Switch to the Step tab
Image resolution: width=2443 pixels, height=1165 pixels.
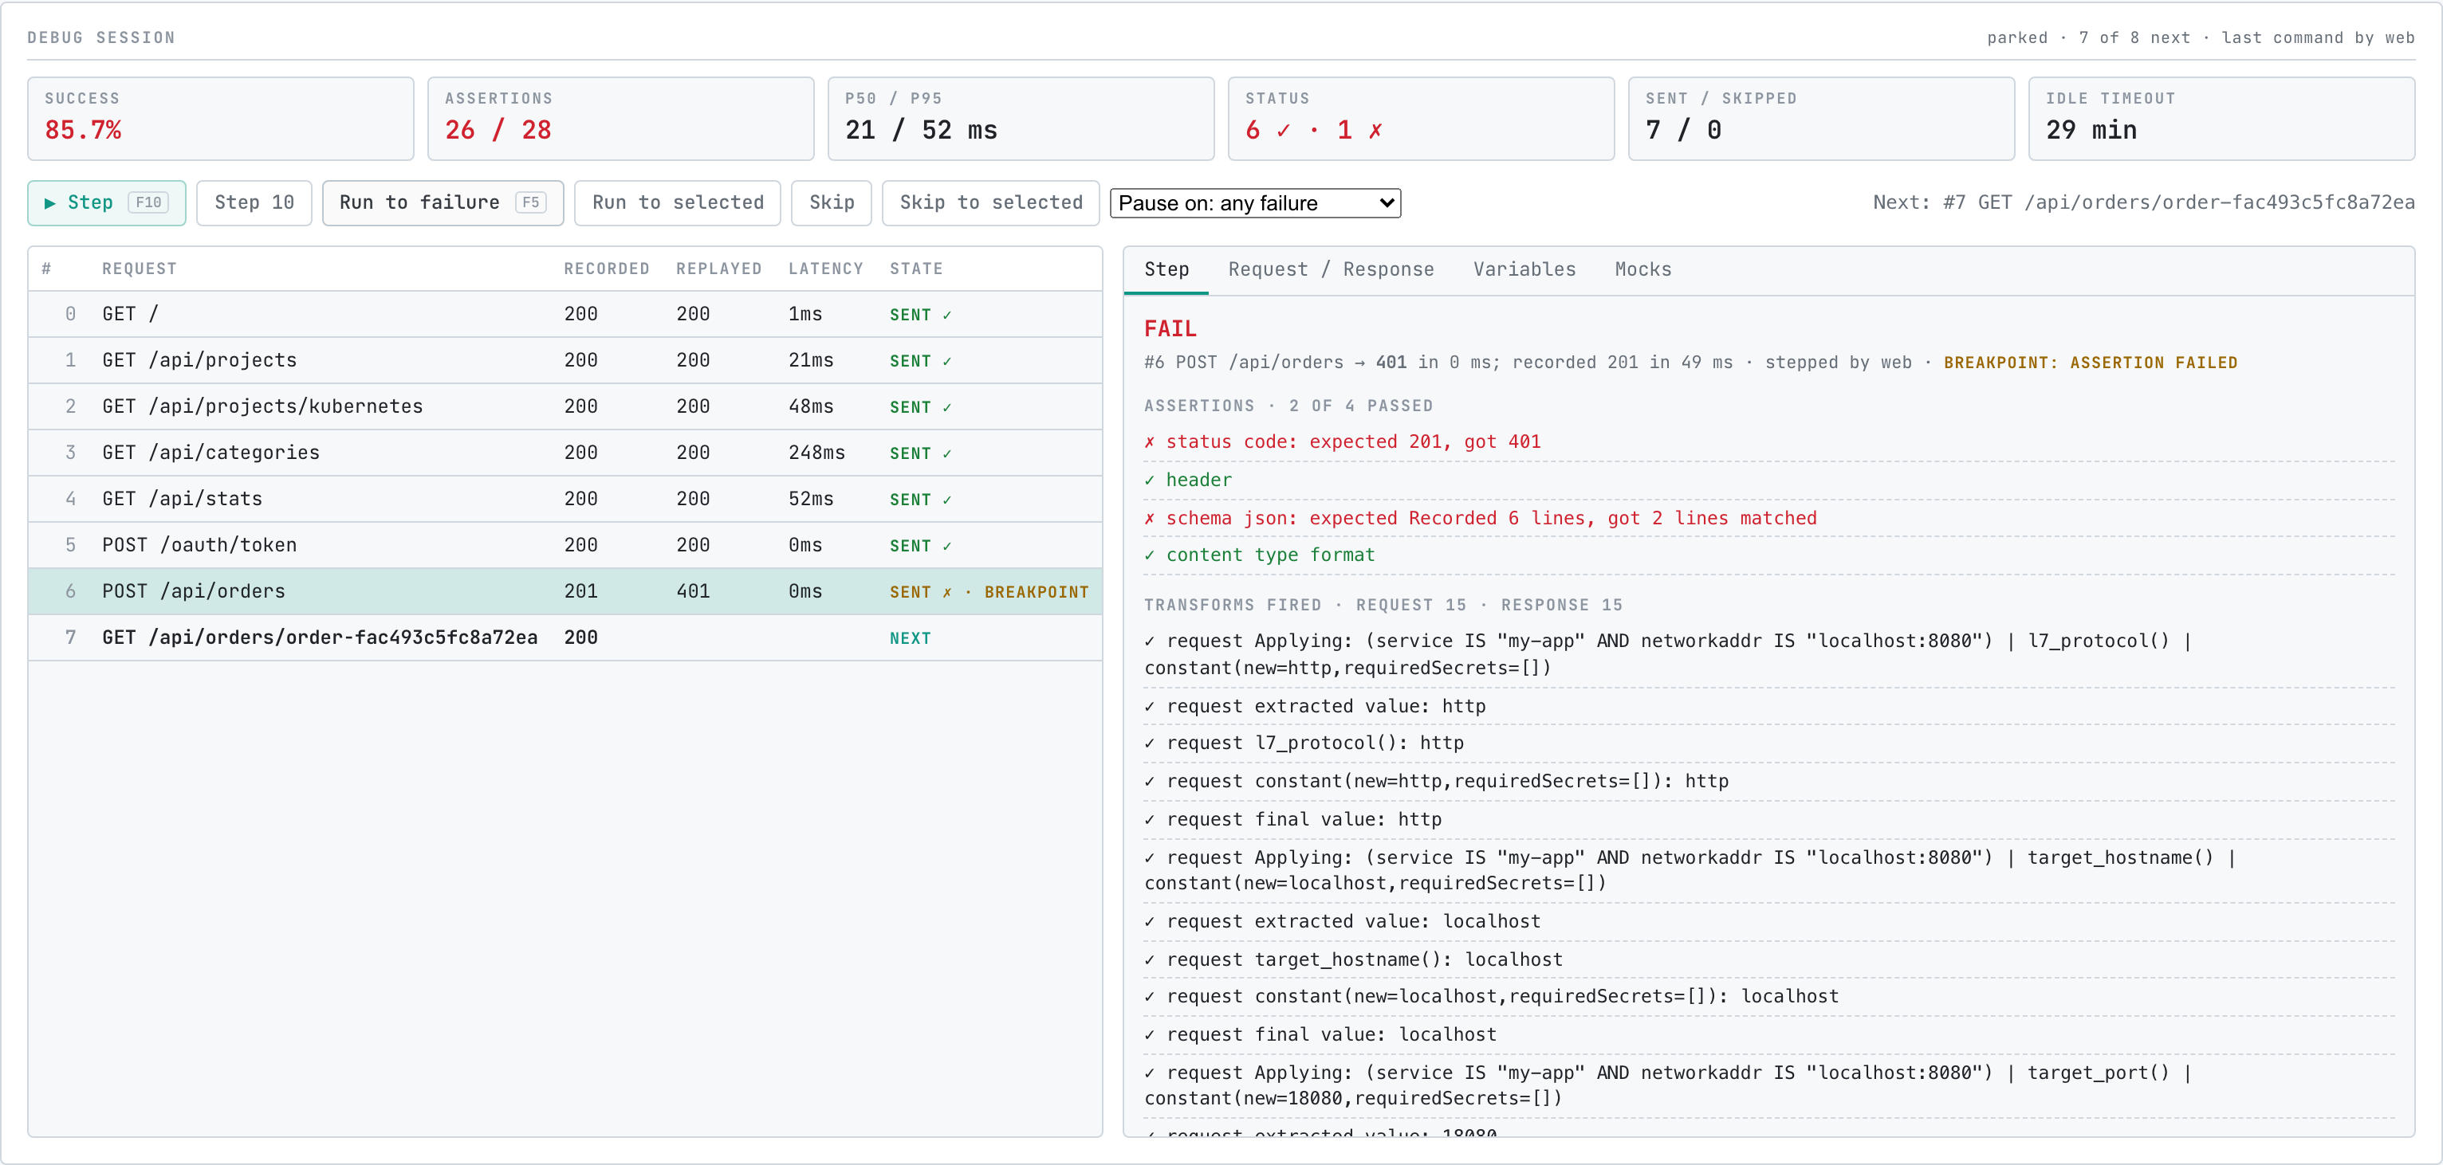1166,269
